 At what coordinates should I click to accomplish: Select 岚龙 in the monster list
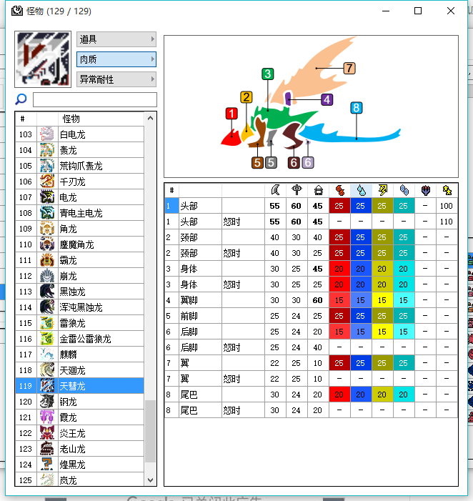click(x=79, y=480)
